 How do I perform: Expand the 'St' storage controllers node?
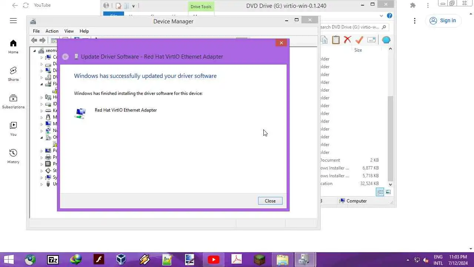pos(42,171)
